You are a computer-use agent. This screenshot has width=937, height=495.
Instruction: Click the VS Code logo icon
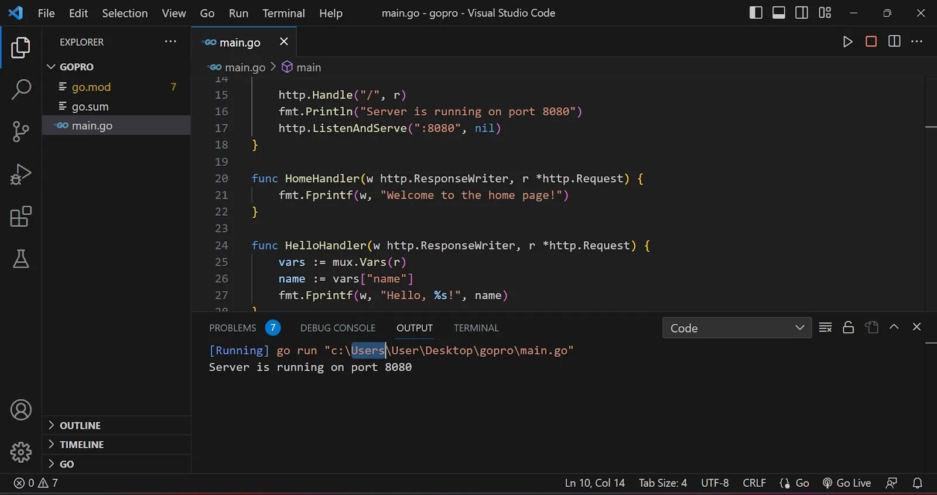point(16,13)
